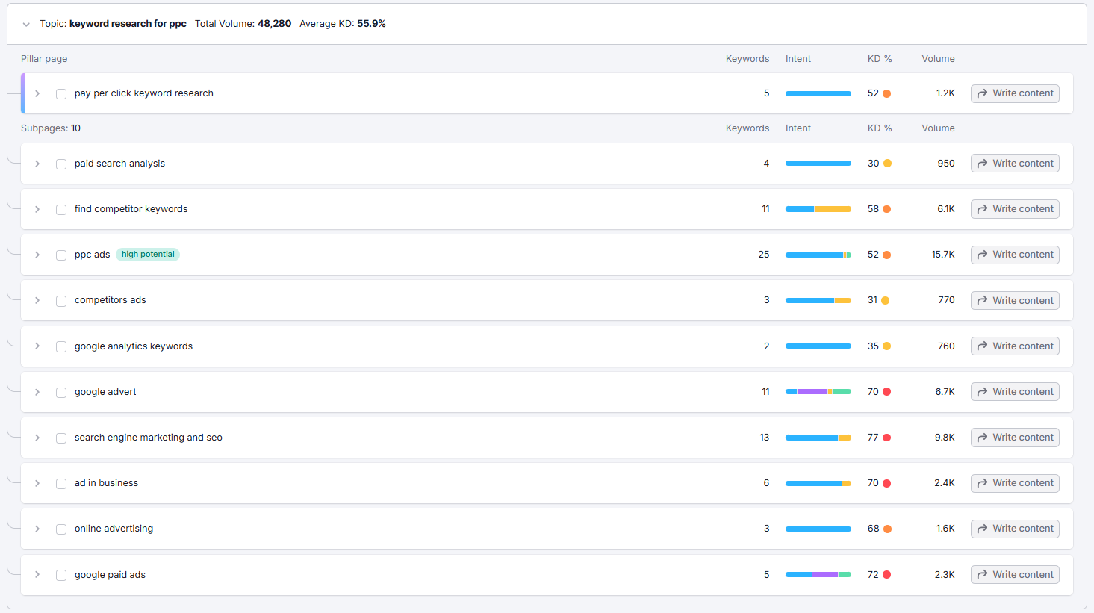This screenshot has width=1094, height=613.
Task: Click the KD % header in Pillar page section
Action: [x=880, y=59]
